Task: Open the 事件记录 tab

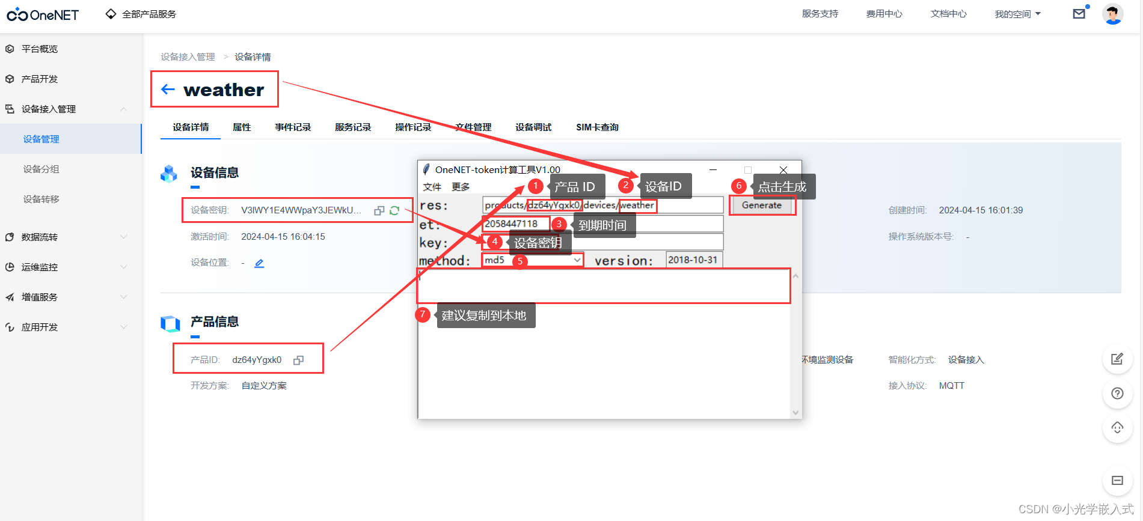Action: click(x=293, y=127)
